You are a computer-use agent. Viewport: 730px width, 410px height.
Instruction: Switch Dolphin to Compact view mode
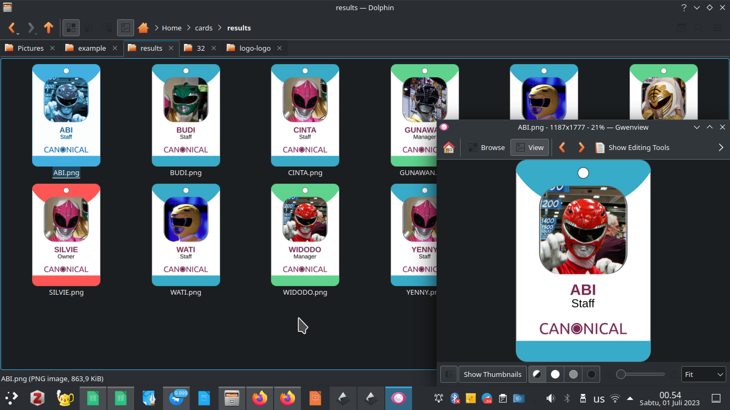pos(89,28)
